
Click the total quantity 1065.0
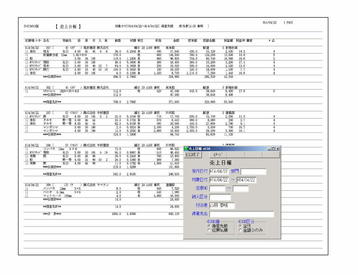pos(116,214)
